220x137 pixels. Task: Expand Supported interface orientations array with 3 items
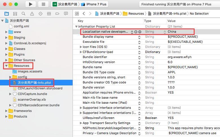(81, 108)
